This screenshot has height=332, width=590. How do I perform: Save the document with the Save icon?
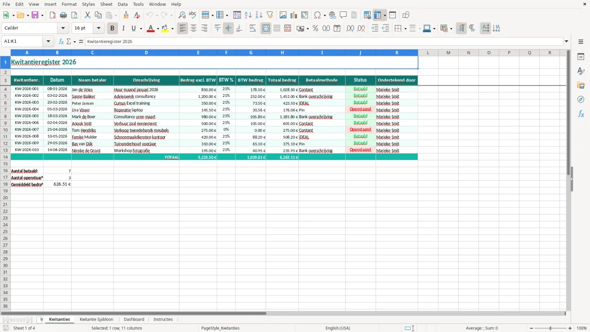pos(34,15)
